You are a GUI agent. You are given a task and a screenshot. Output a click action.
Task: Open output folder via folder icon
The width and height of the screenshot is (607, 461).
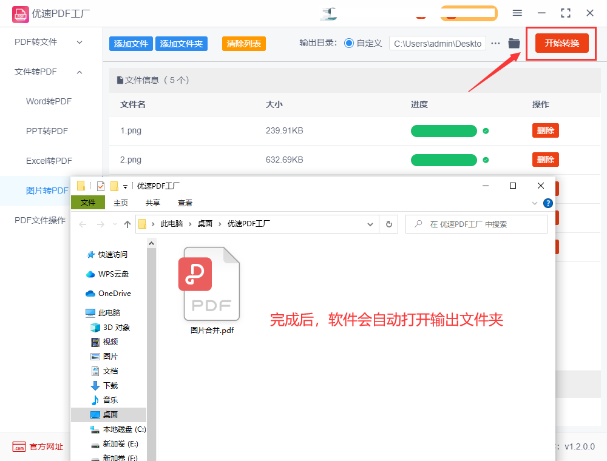point(514,43)
